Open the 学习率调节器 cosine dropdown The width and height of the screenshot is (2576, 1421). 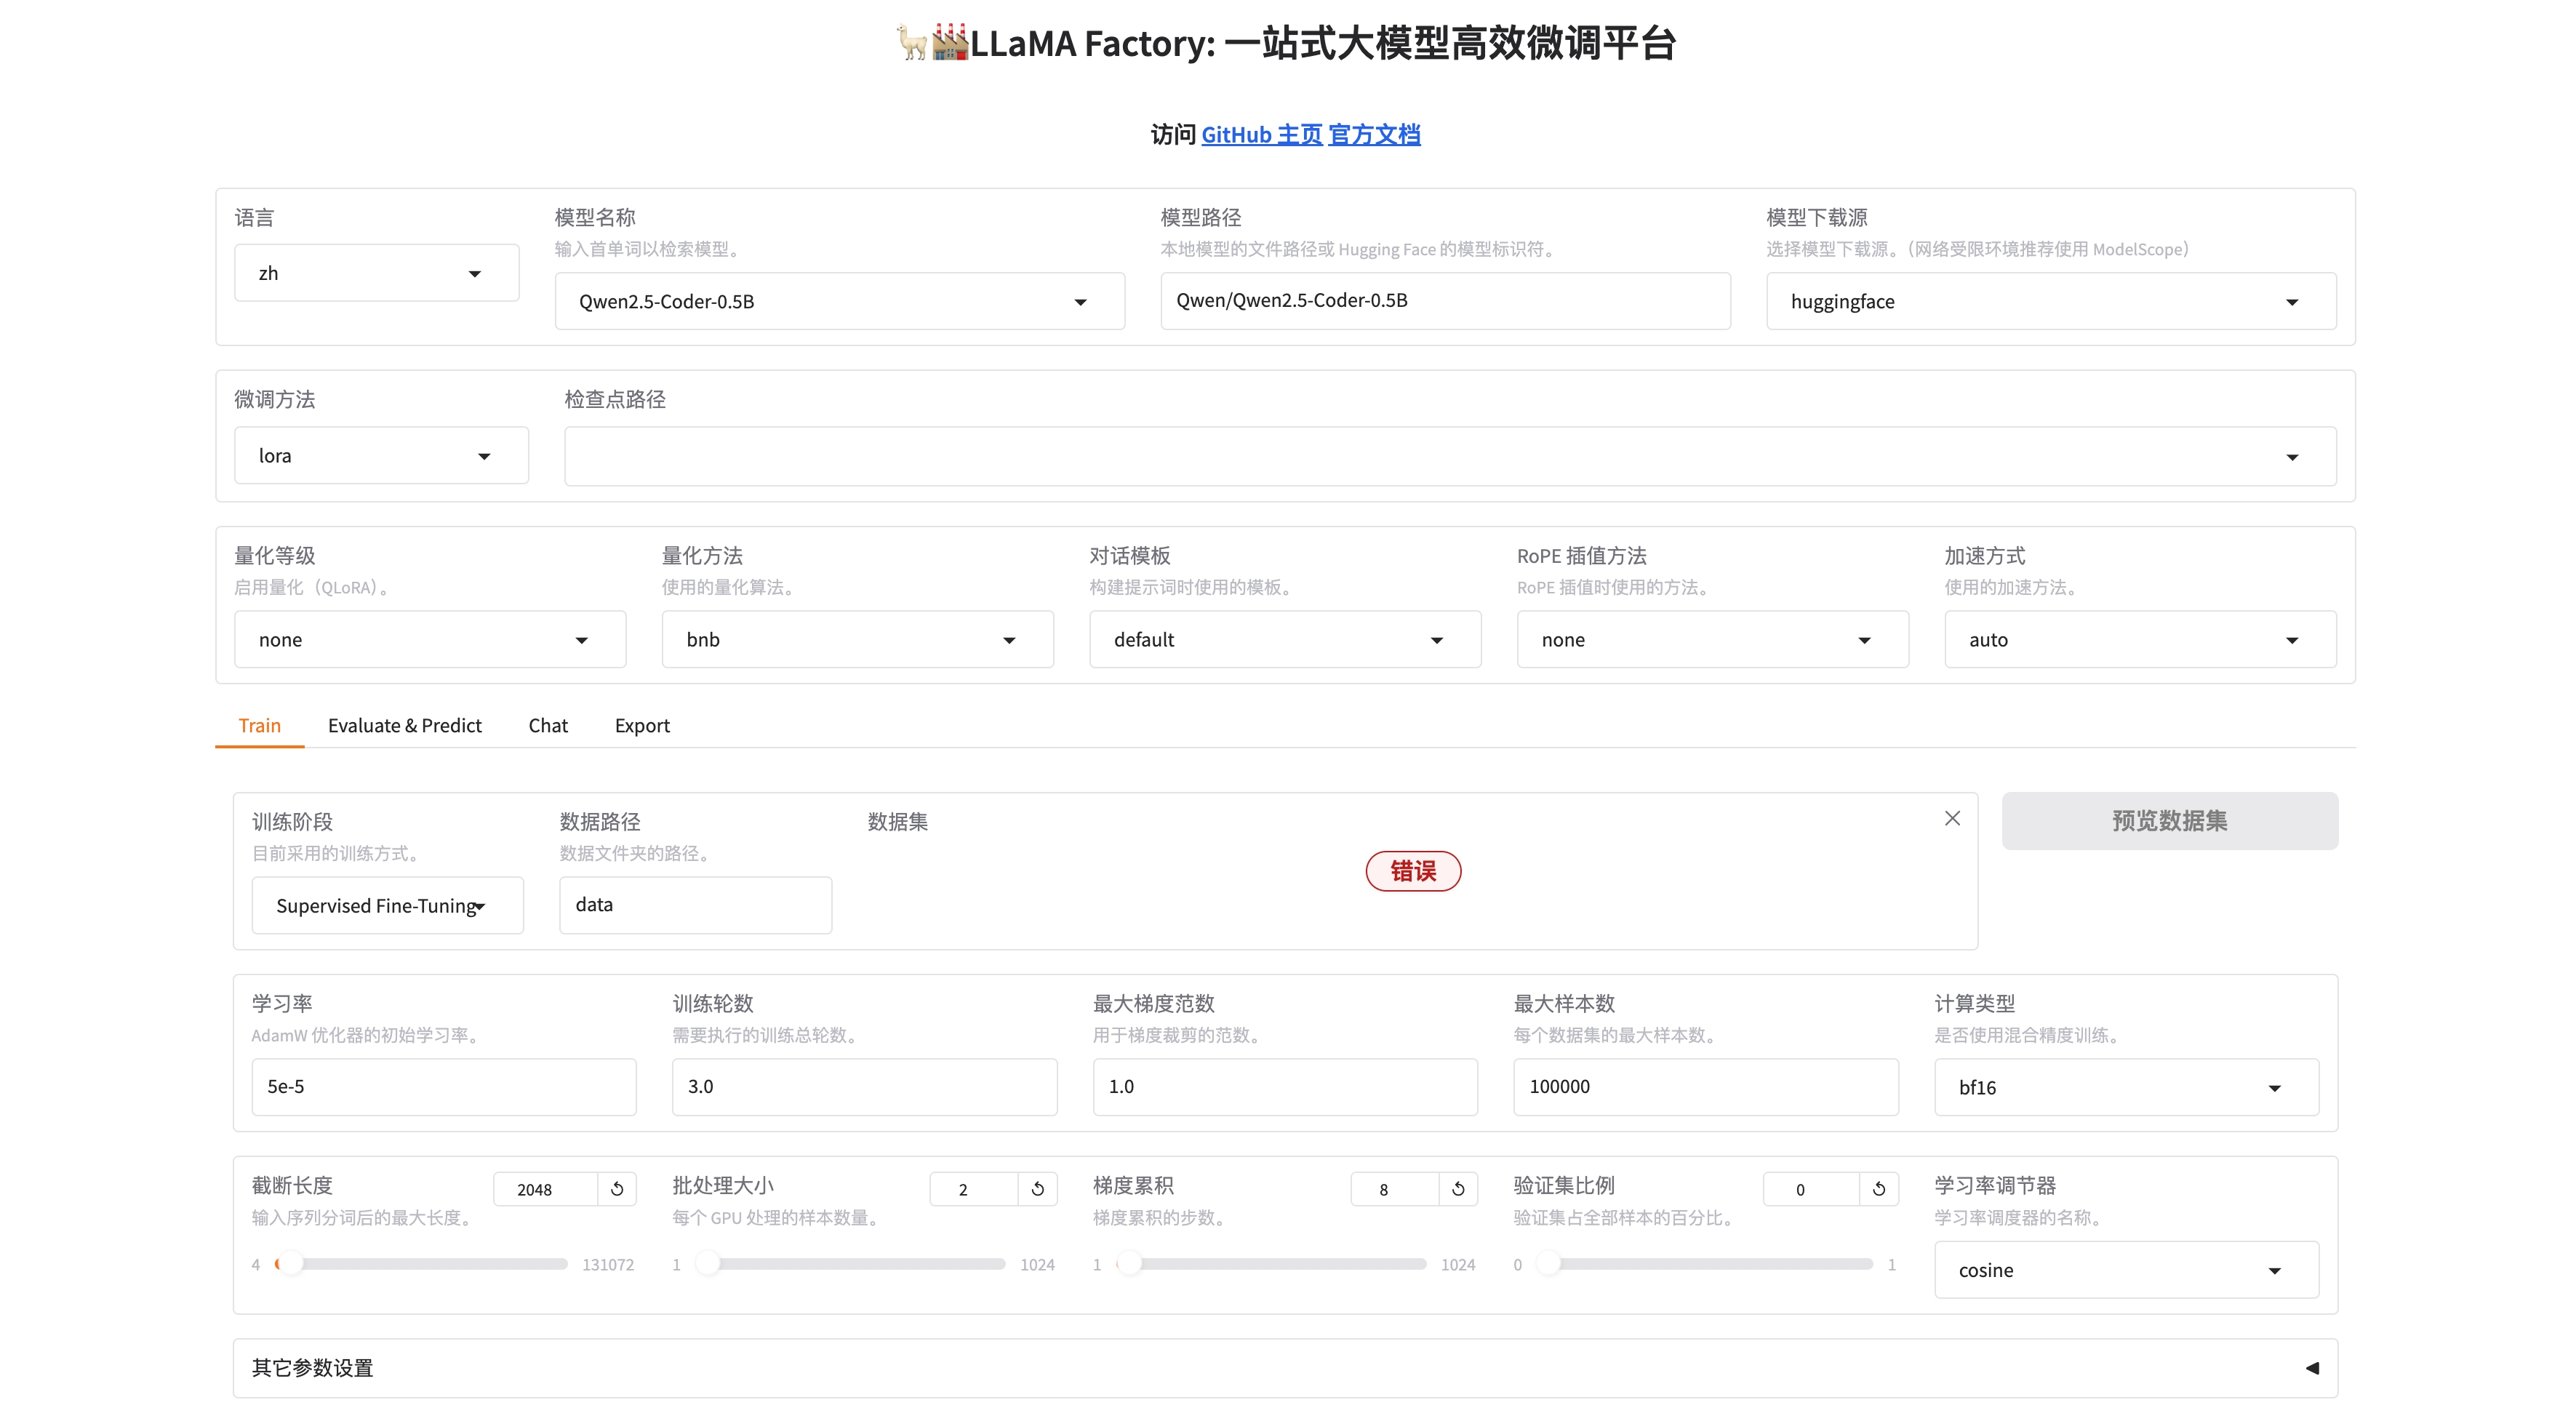pos(2125,1270)
